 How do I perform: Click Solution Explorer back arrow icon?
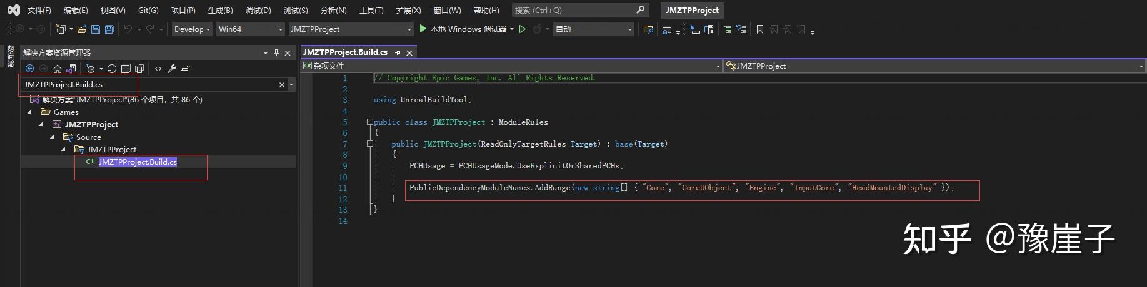click(x=29, y=69)
